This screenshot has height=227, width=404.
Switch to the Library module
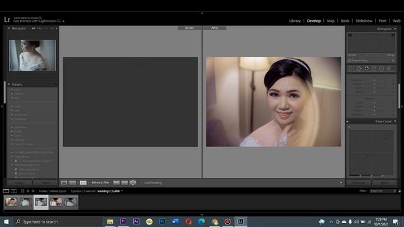[x=295, y=21]
